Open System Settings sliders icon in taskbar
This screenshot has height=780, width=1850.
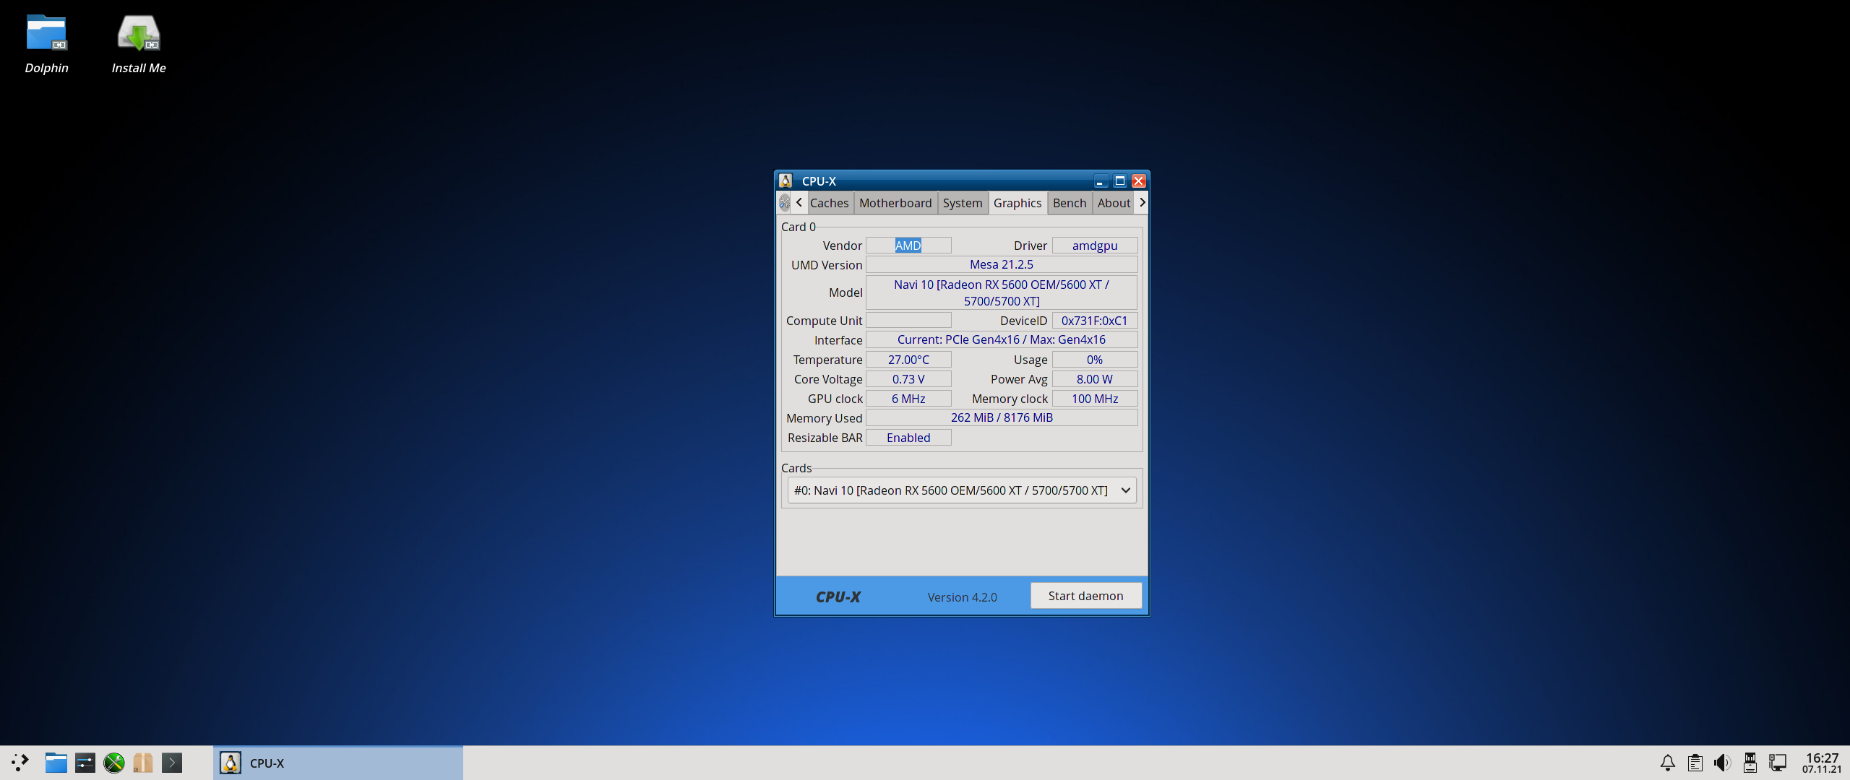click(85, 763)
